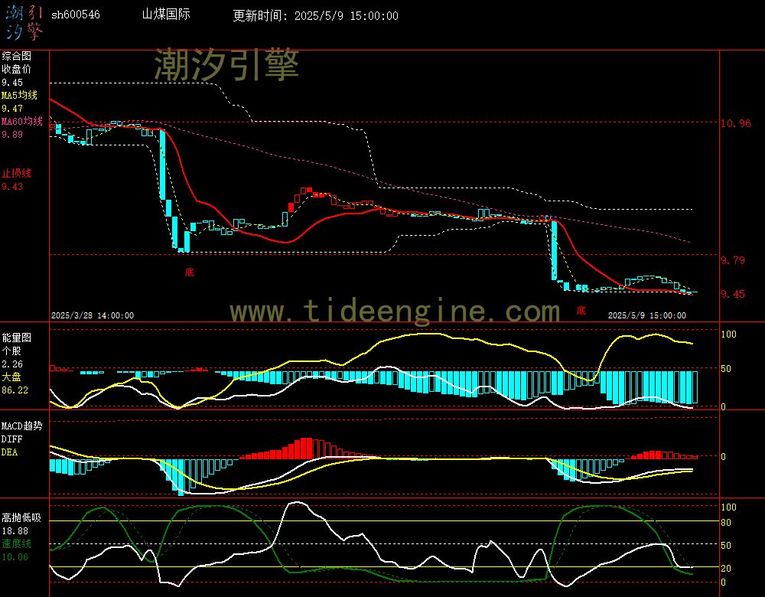Click the 个股 energy value 2.26

pos(12,364)
